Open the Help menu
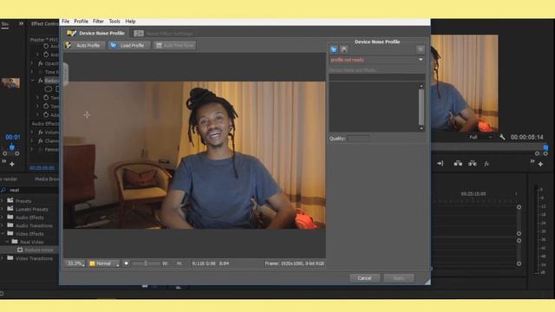Image resolution: width=555 pixels, height=312 pixels. 130,22
